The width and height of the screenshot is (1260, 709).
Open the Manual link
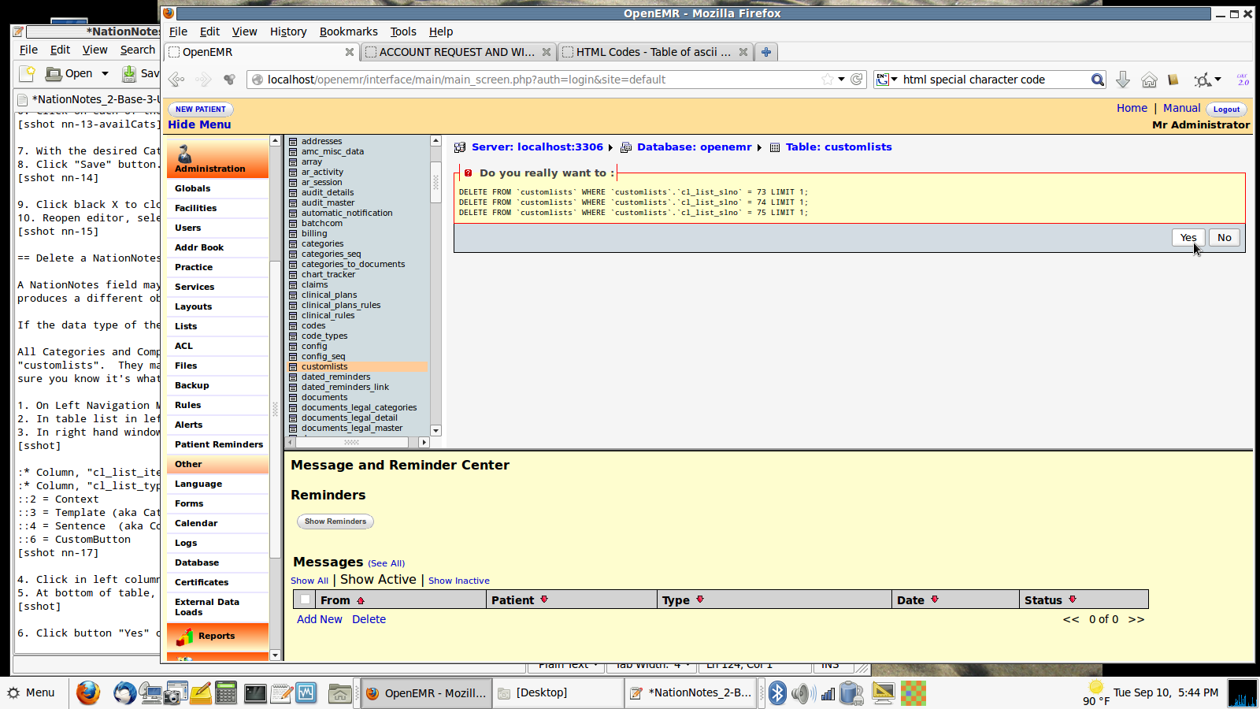(1182, 109)
